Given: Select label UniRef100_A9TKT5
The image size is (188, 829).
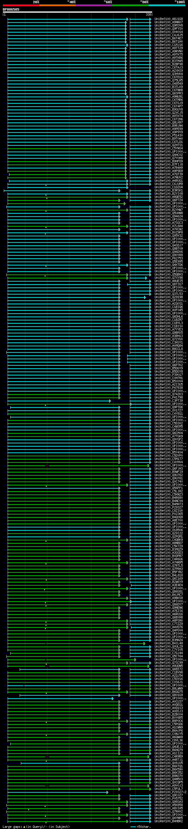Looking at the screenshot, I should [x=168, y=54].
